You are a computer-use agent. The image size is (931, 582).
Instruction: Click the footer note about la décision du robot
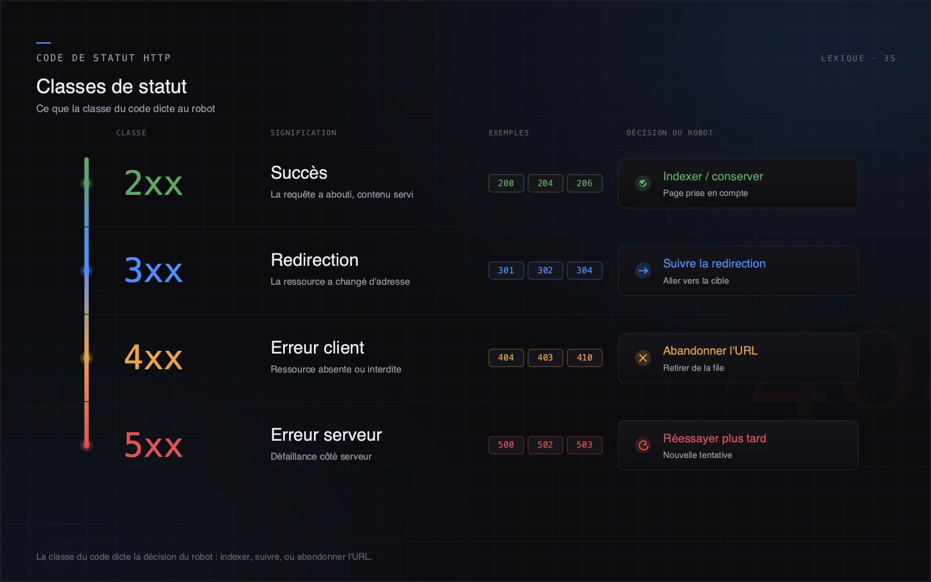(x=204, y=557)
